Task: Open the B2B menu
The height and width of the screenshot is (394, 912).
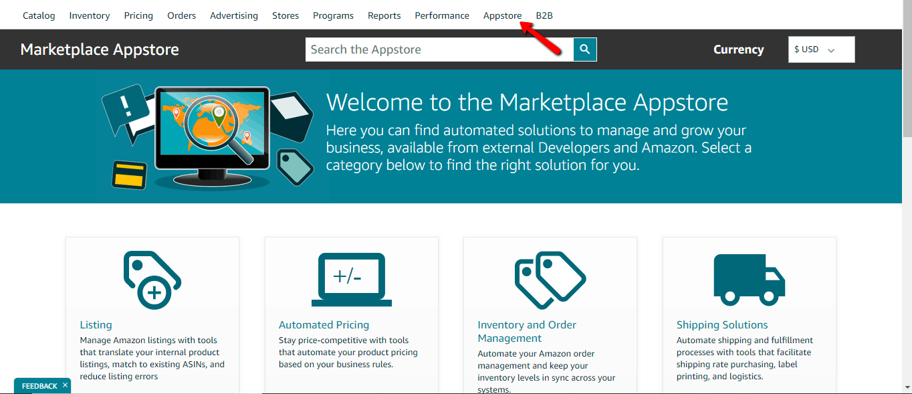Action: (544, 15)
